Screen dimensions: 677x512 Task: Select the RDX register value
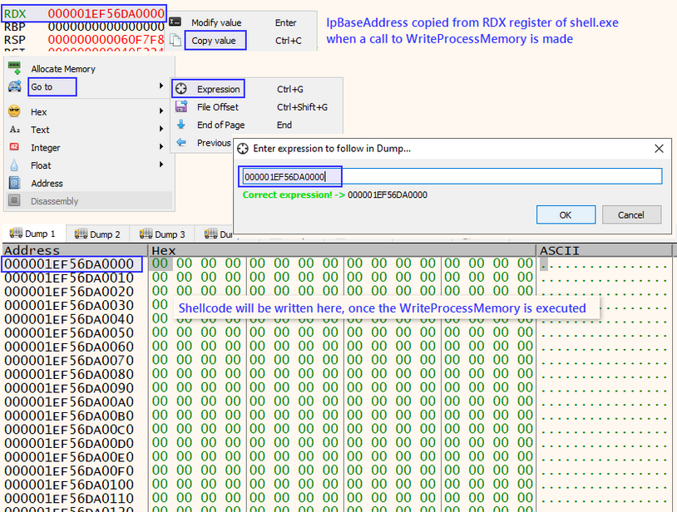pyautogui.click(x=106, y=13)
